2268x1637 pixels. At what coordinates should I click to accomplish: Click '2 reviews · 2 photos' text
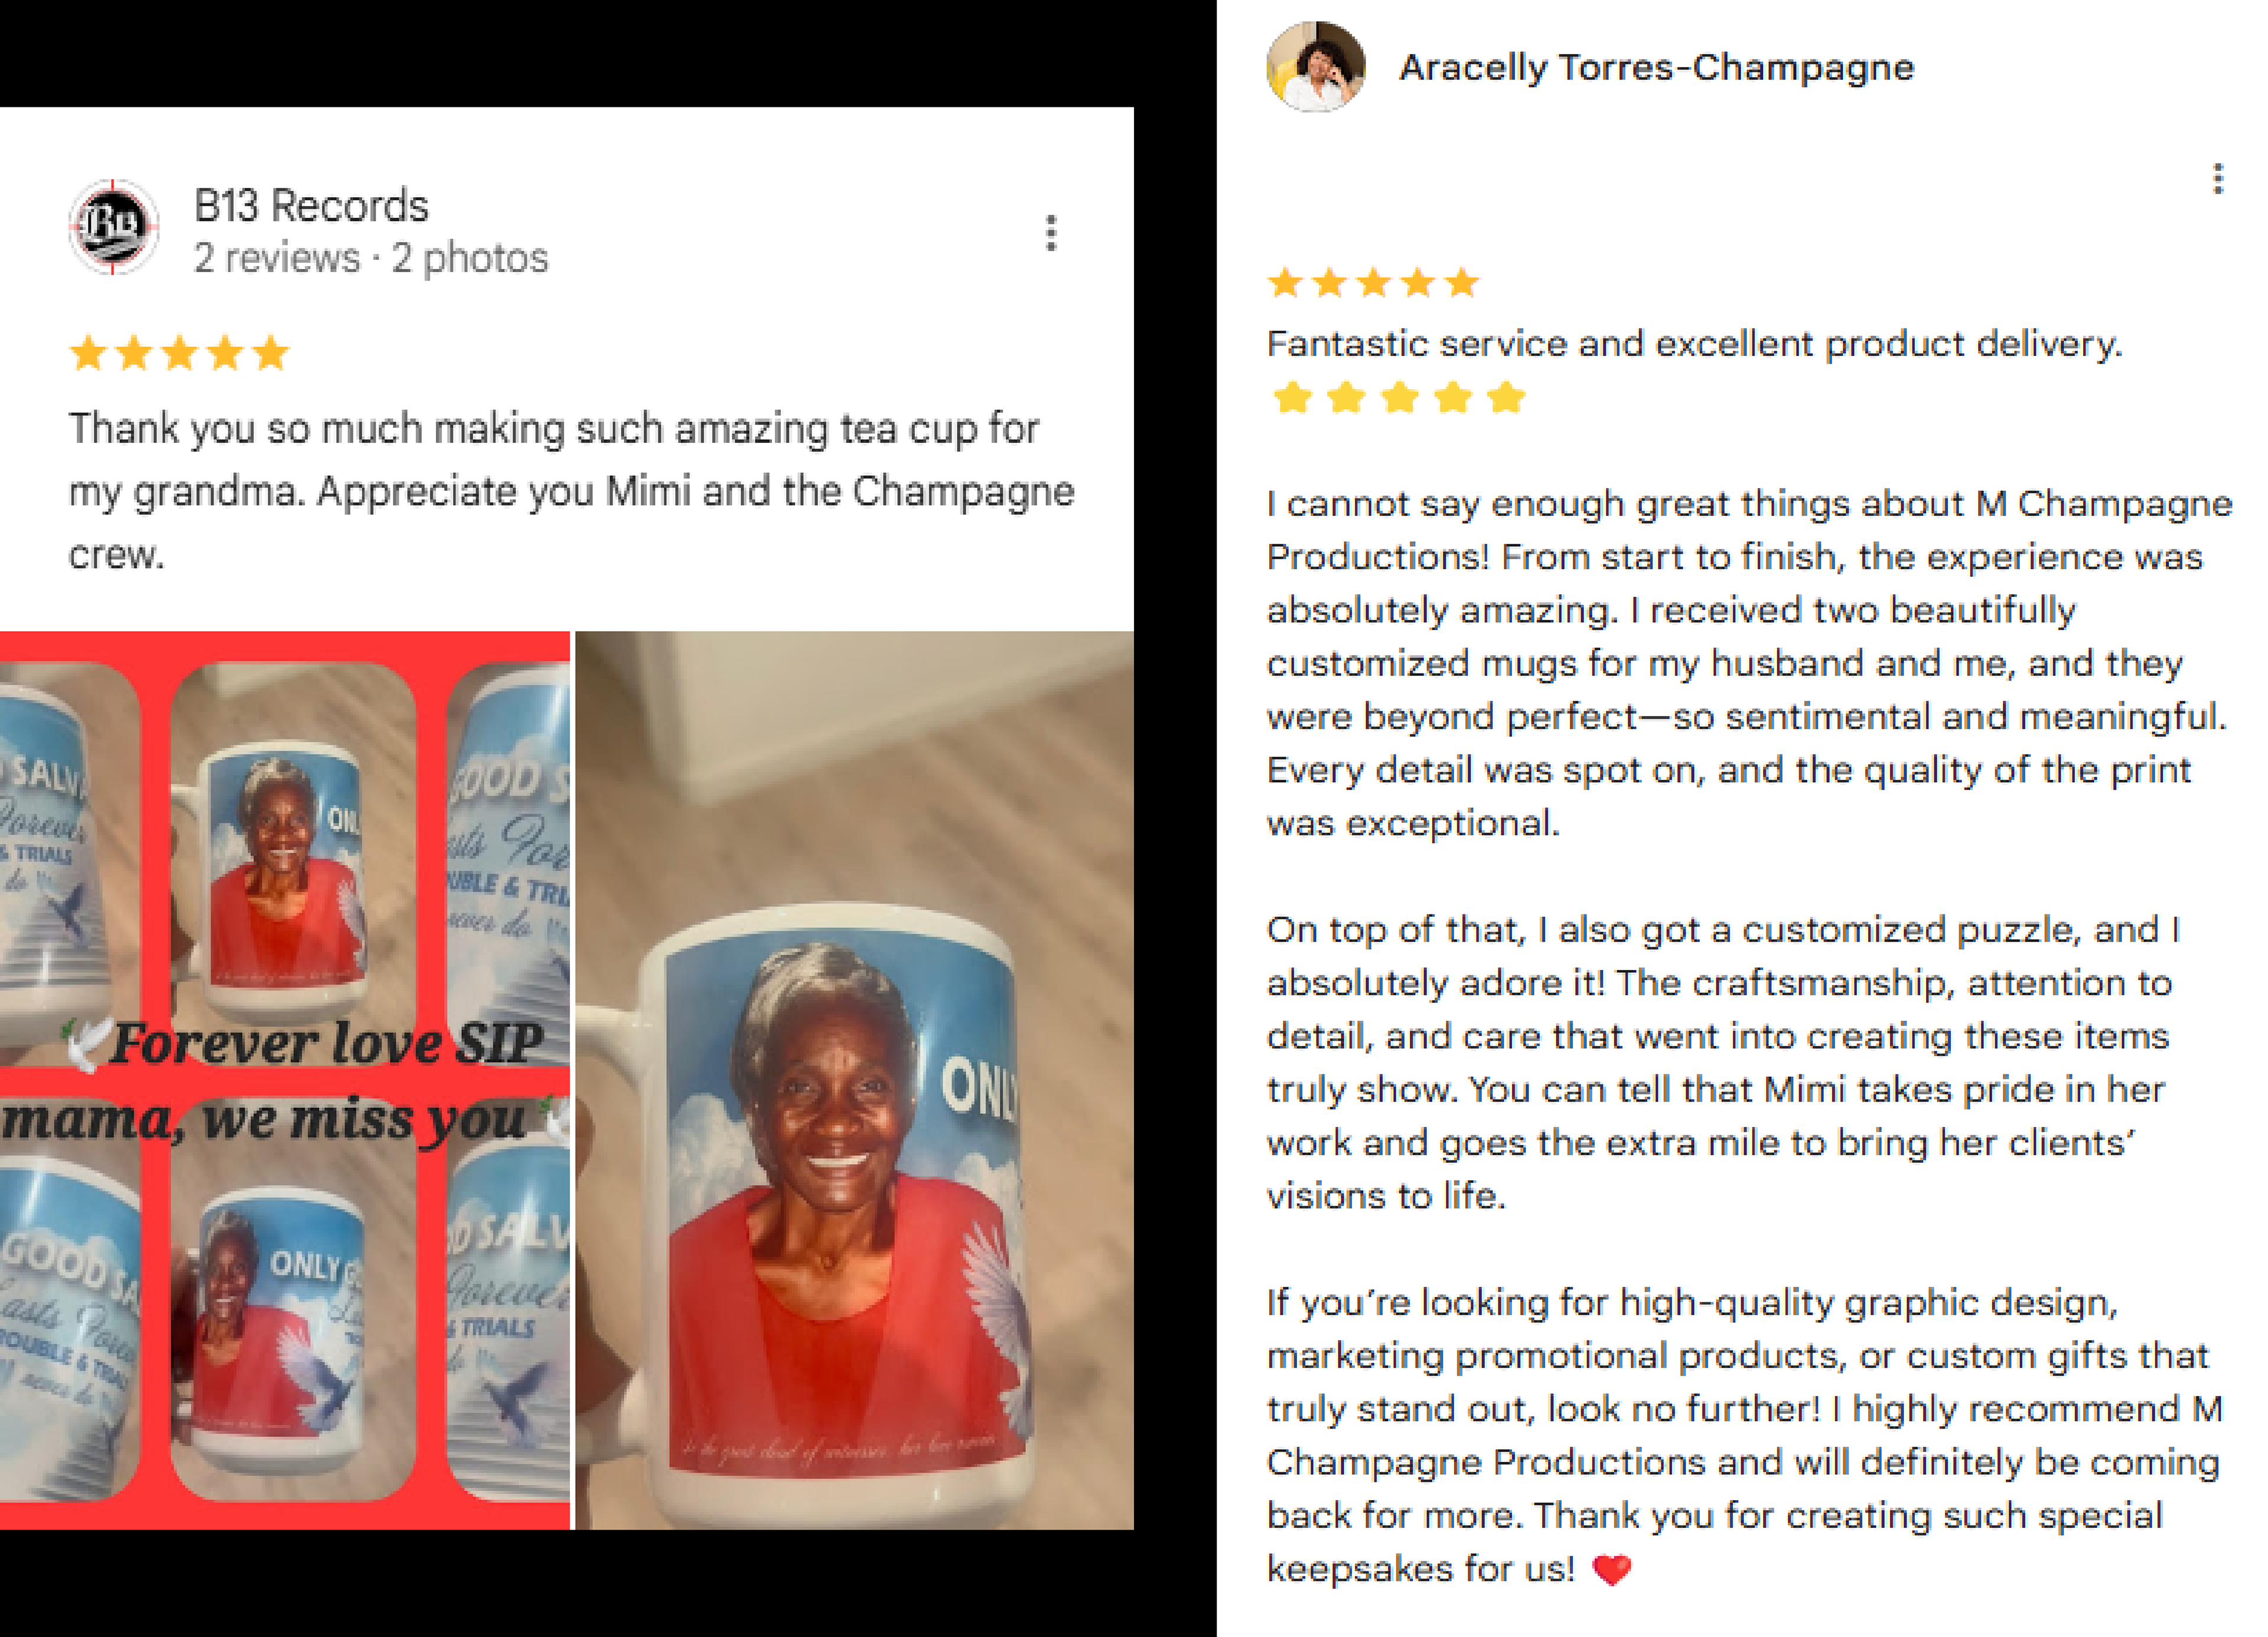[371, 258]
